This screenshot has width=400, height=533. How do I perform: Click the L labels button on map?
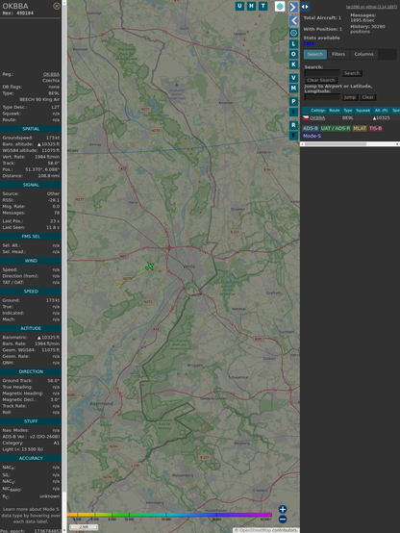(x=293, y=43)
